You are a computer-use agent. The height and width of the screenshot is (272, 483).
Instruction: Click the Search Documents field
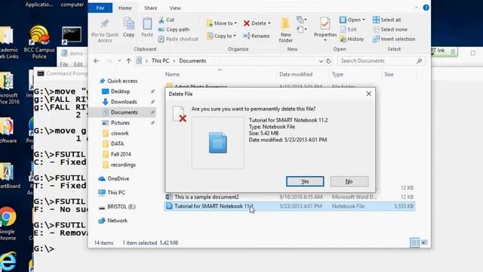click(381, 60)
